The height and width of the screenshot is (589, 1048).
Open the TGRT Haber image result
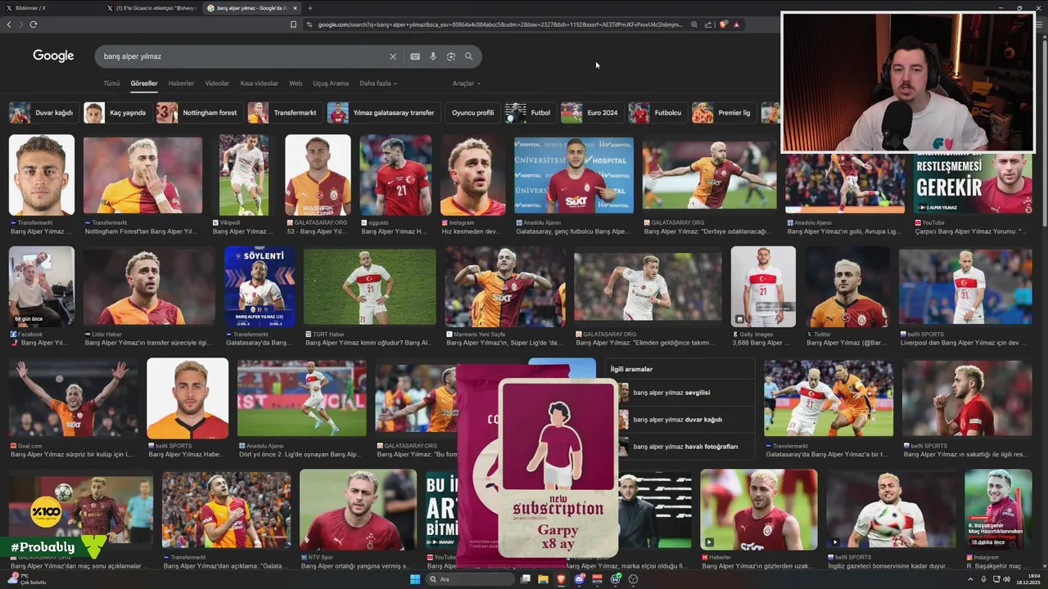(369, 288)
